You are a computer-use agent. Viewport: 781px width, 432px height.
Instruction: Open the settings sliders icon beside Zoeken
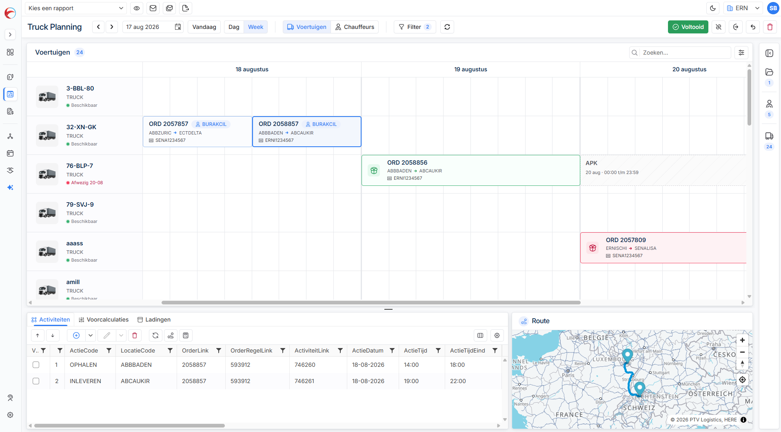(x=741, y=53)
